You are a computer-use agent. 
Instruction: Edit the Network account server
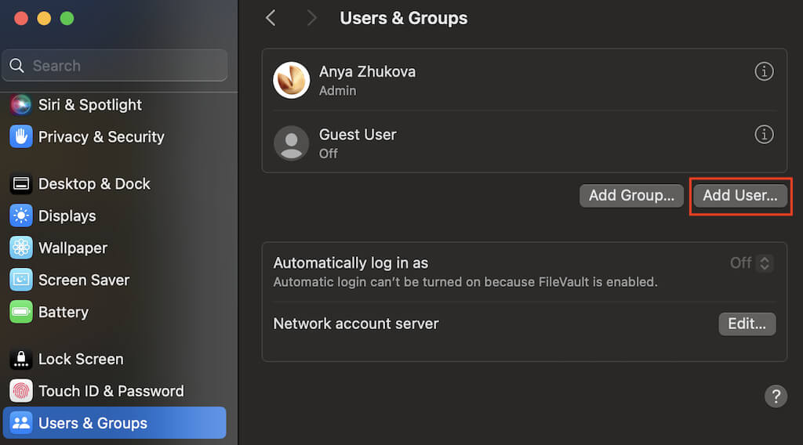click(x=747, y=324)
